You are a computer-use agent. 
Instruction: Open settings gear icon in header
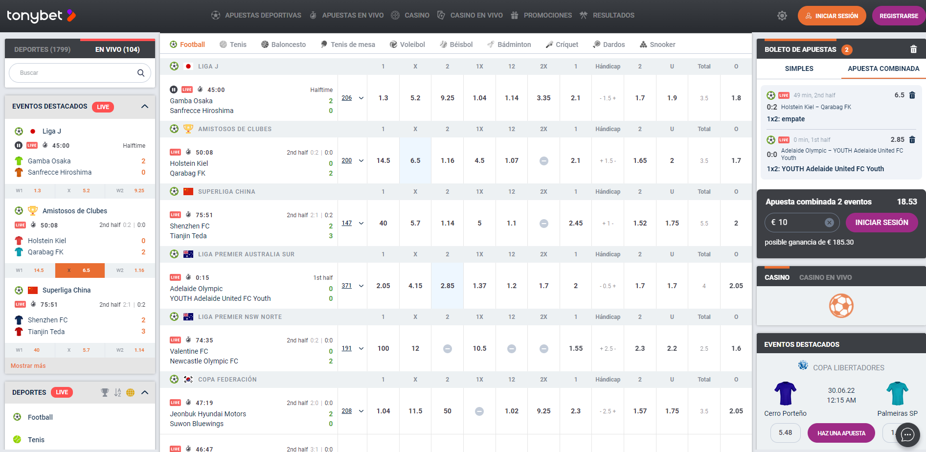click(x=782, y=16)
